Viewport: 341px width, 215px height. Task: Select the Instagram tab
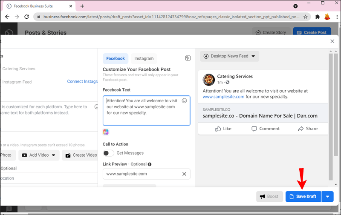pyautogui.click(x=144, y=58)
